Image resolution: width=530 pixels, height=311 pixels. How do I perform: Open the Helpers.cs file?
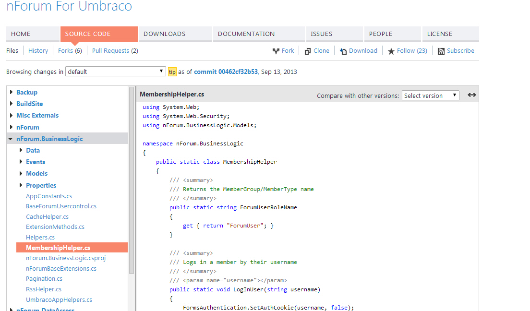pyautogui.click(x=40, y=237)
